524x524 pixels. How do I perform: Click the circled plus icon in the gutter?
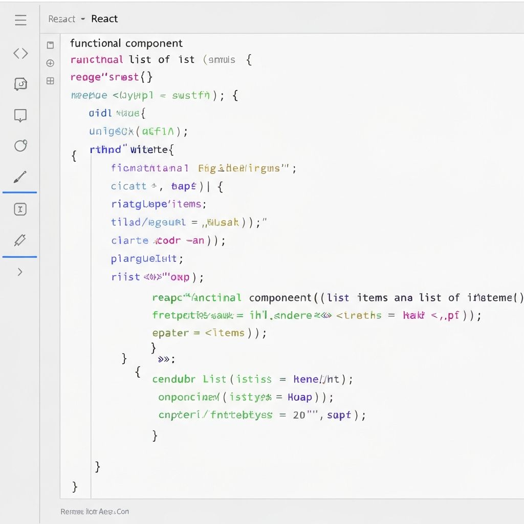[x=50, y=63]
